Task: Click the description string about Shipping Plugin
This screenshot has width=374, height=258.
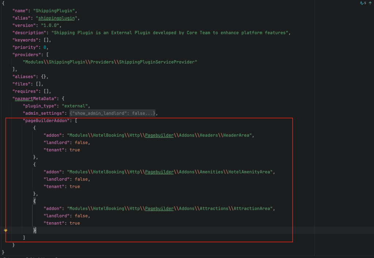Action: pos(170,33)
